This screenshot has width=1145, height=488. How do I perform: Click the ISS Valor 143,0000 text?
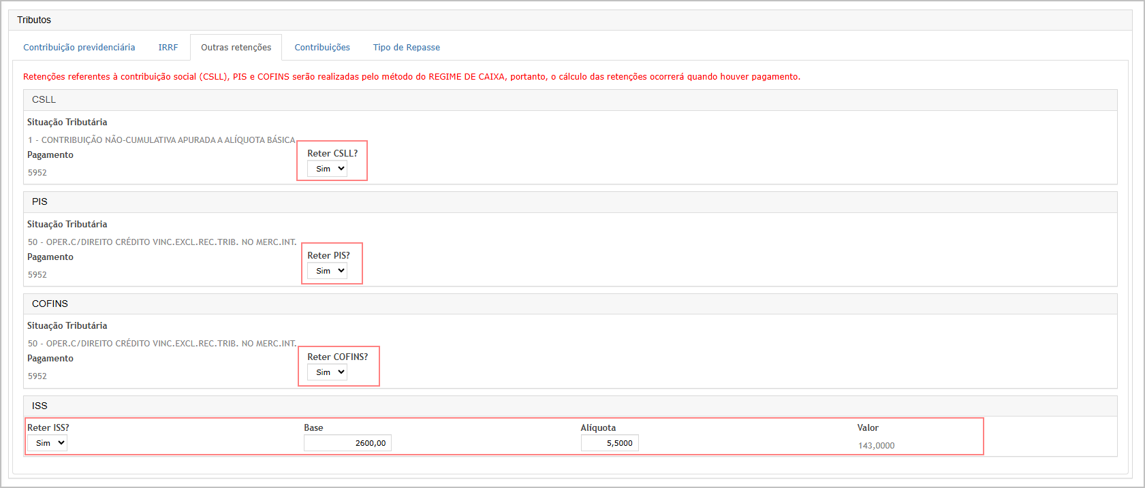pos(876,446)
